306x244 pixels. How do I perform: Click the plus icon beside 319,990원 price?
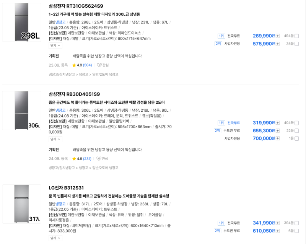(278, 123)
